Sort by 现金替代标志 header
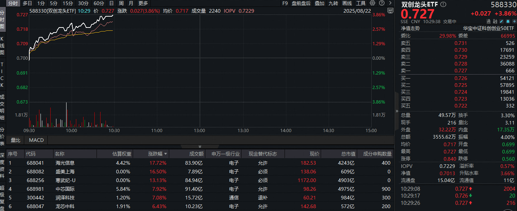This screenshot has height=211, width=517. click(x=263, y=154)
